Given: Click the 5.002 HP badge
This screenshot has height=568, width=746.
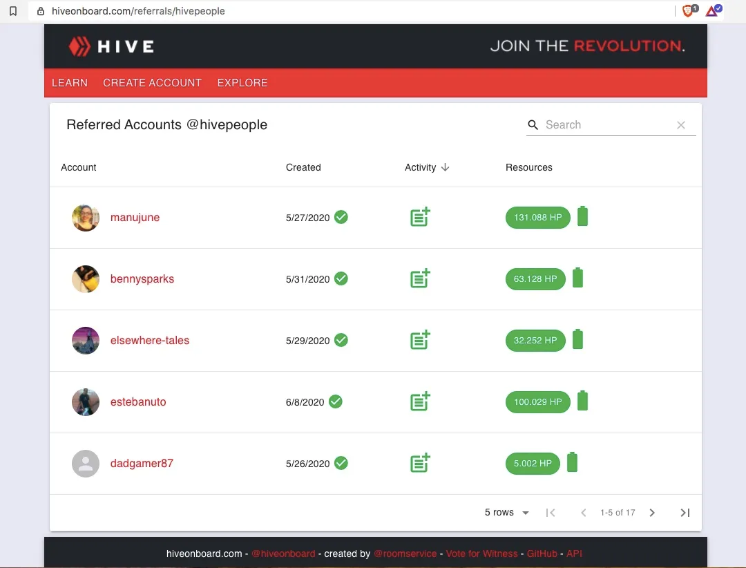Looking at the screenshot, I should (533, 463).
